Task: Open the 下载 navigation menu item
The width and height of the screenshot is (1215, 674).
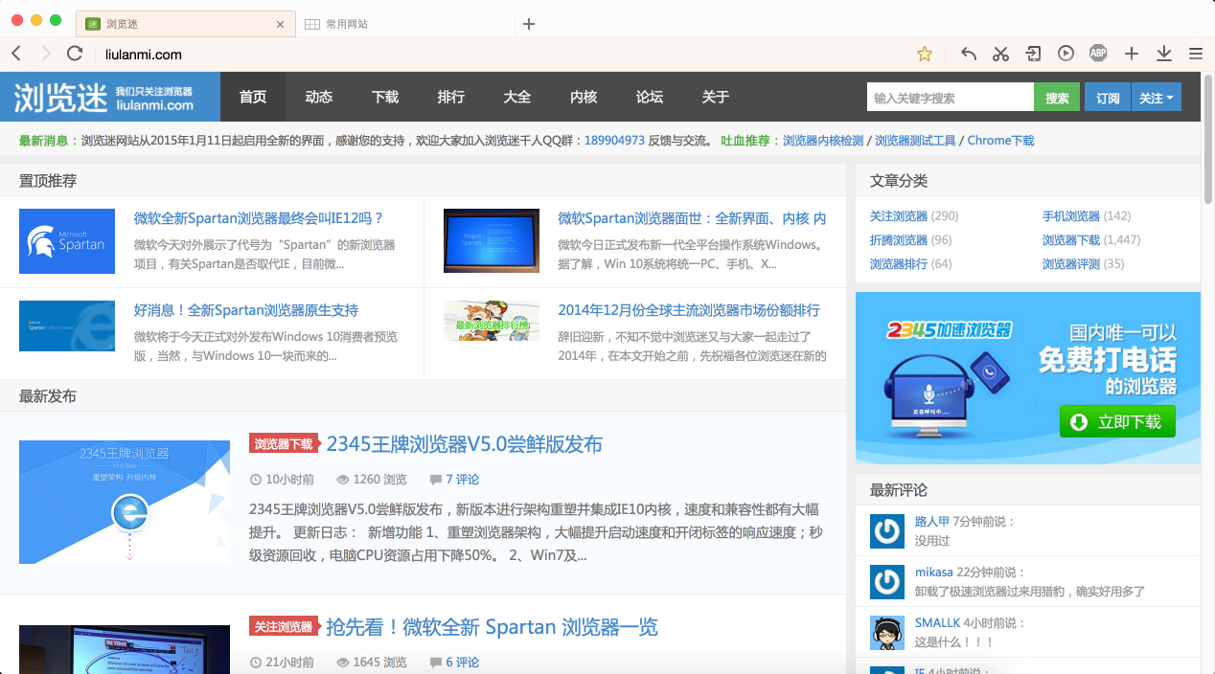Action: point(385,97)
